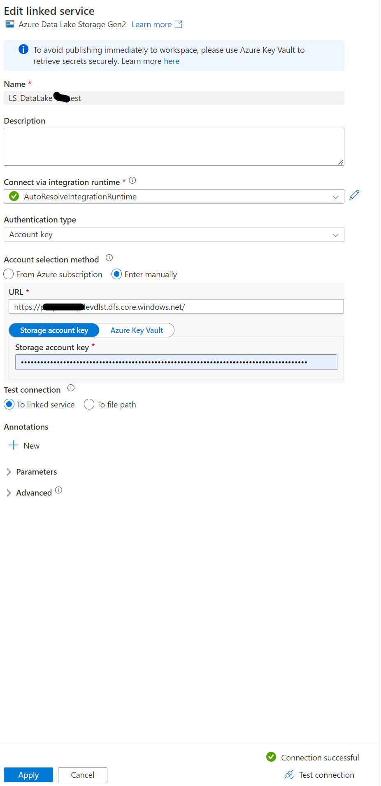Add a New annotation
This screenshot has width=381, height=786.
tap(32, 446)
